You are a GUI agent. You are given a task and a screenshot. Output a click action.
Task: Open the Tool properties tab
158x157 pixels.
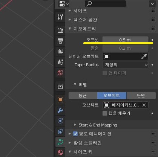(60, 17)
